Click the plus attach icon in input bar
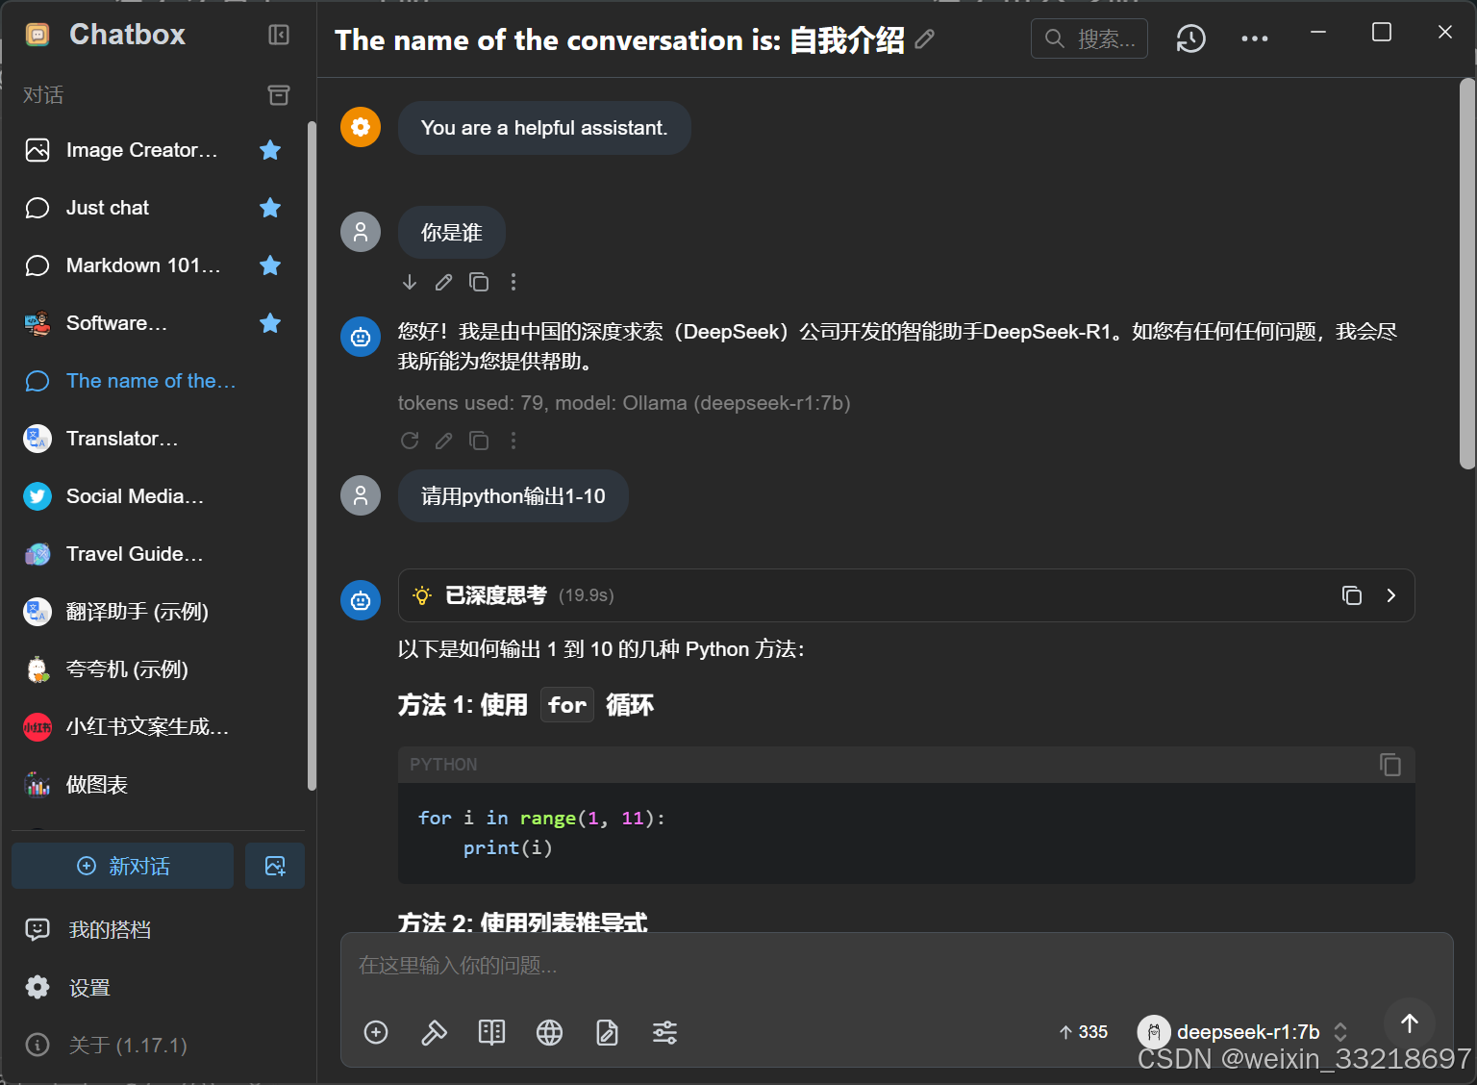 point(376,1033)
